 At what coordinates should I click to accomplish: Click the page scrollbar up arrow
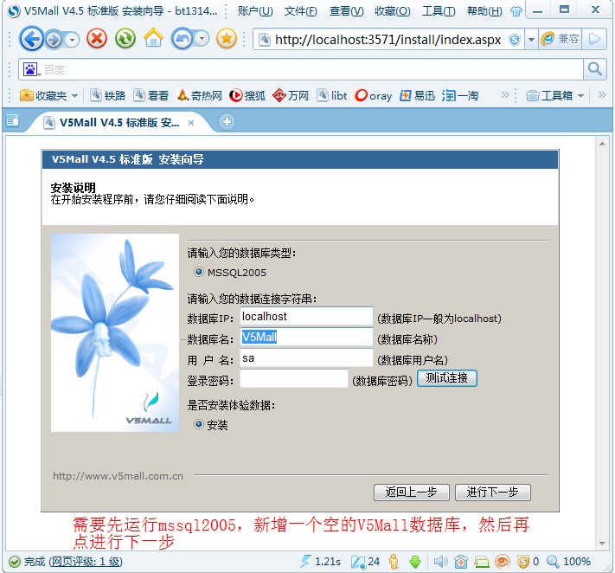click(x=602, y=144)
